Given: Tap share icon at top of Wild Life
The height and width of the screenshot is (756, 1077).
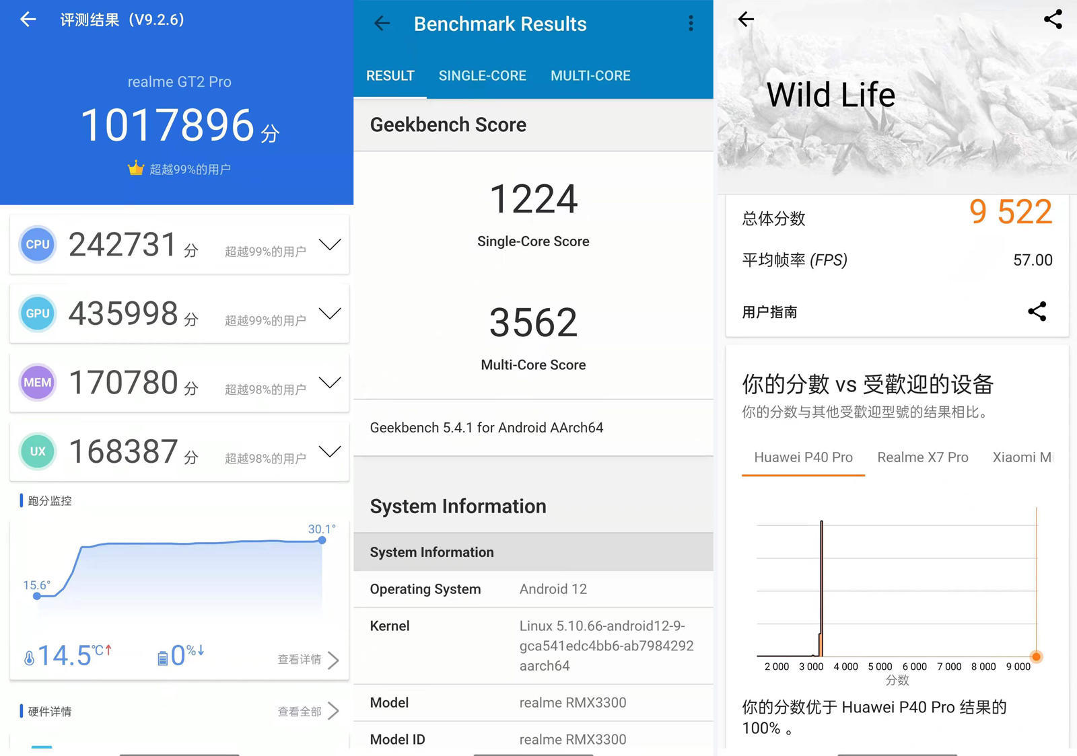Looking at the screenshot, I should click(x=1053, y=20).
